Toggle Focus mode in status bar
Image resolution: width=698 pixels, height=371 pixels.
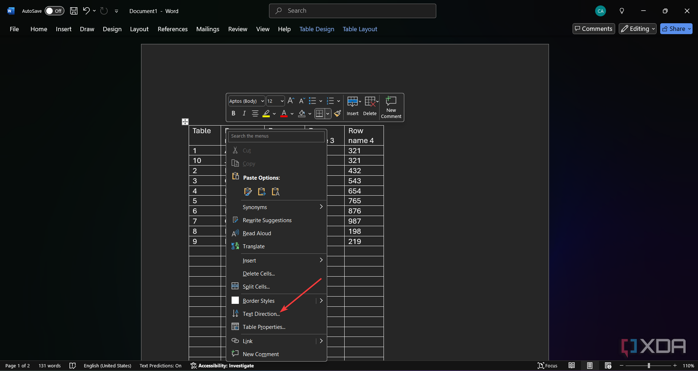[x=547, y=366]
